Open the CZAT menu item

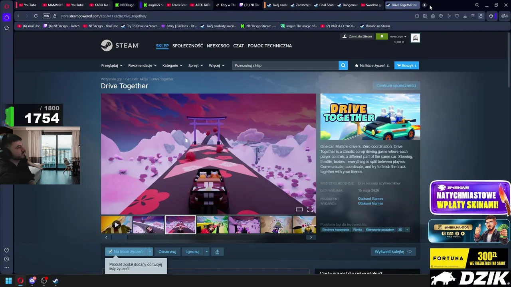(x=238, y=45)
